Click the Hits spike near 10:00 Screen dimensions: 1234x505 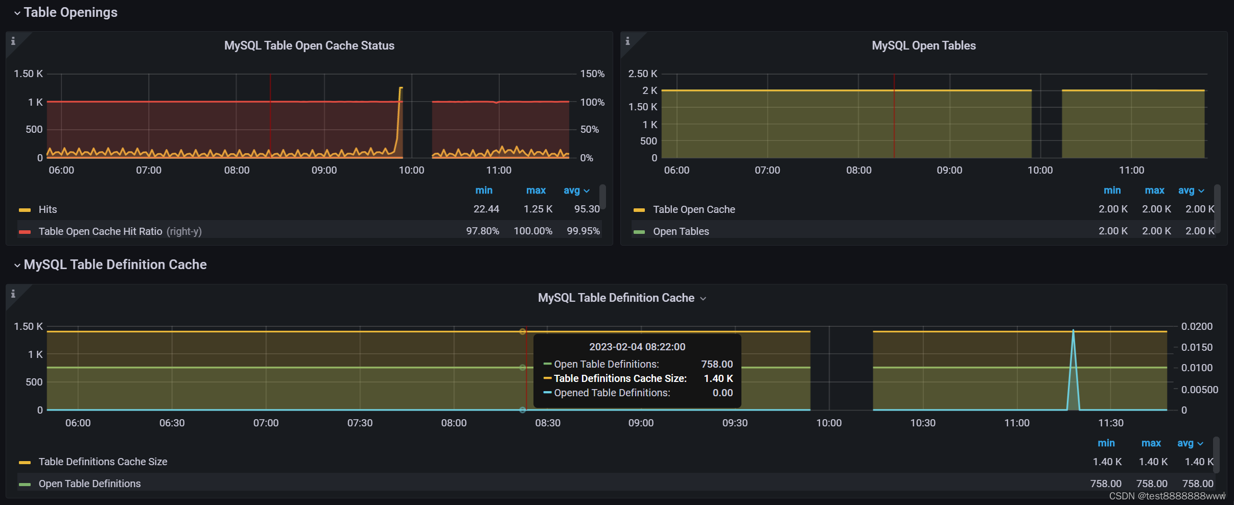(400, 88)
